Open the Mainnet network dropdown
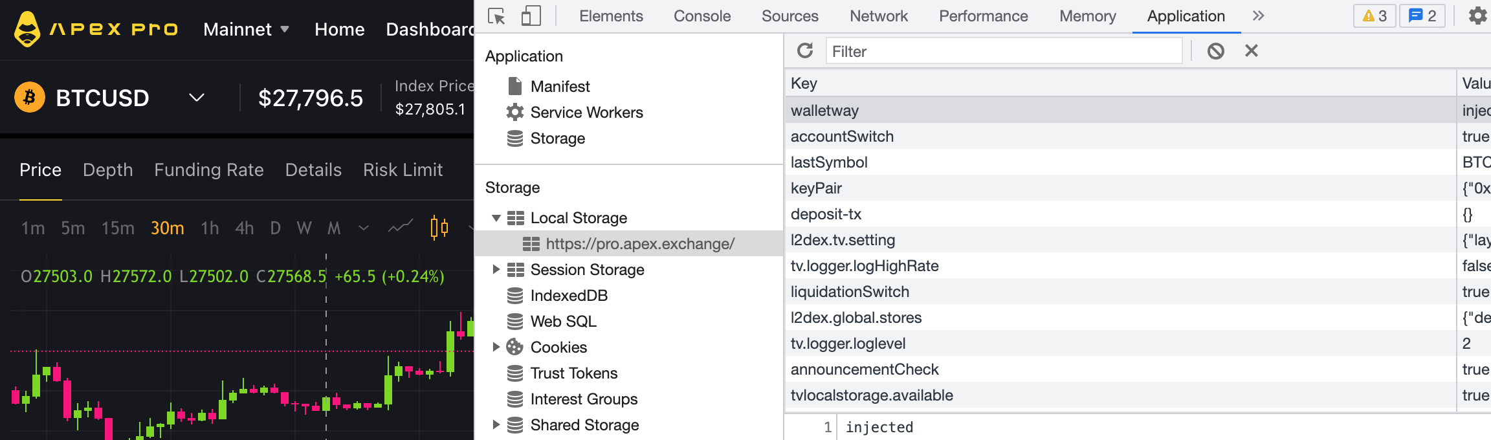The width and height of the screenshot is (1491, 440). click(246, 29)
